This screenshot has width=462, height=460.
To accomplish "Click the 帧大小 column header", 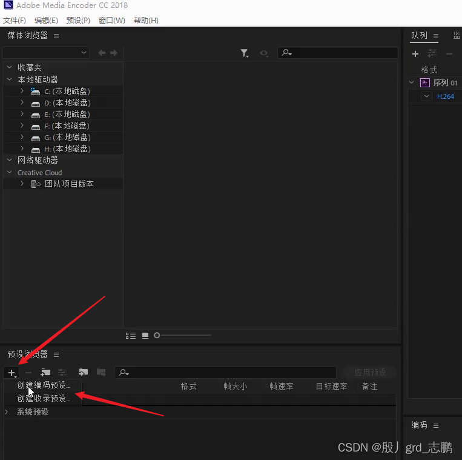I will coord(235,386).
